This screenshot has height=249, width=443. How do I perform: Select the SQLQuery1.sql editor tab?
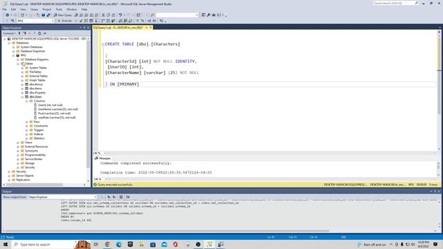click(x=118, y=28)
